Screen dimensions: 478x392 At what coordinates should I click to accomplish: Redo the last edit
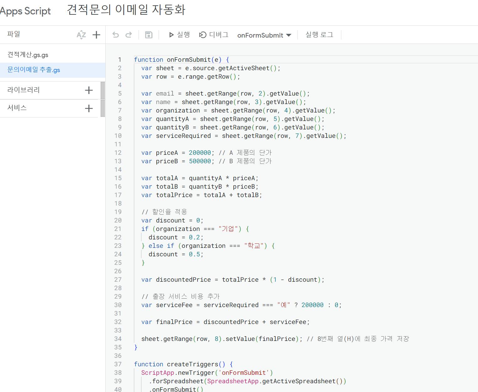tap(129, 35)
